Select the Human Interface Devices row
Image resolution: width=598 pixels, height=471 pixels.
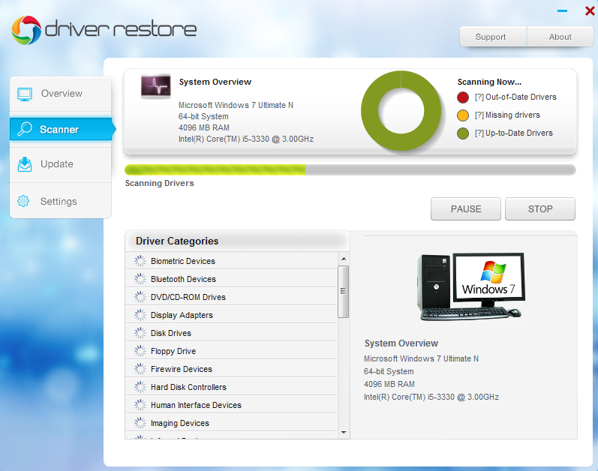click(231, 405)
